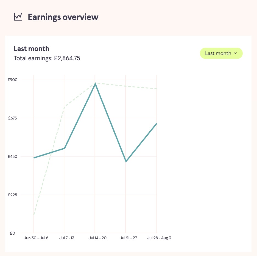This screenshot has height=256, width=257.
Task: Click the bold Last month chart title
Action: click(x=32, y=49)
